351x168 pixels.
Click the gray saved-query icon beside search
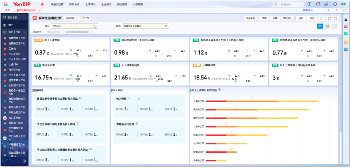(327, 26)
